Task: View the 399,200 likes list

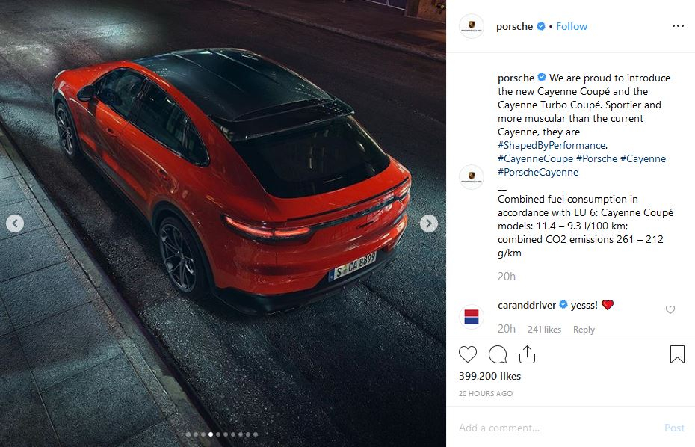Action: click(x=489, y=376)
